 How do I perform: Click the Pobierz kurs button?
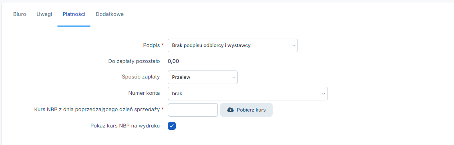(x=246, y=110)
